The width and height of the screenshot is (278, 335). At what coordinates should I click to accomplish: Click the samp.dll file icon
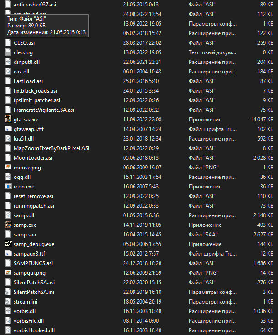pos(8,215)
